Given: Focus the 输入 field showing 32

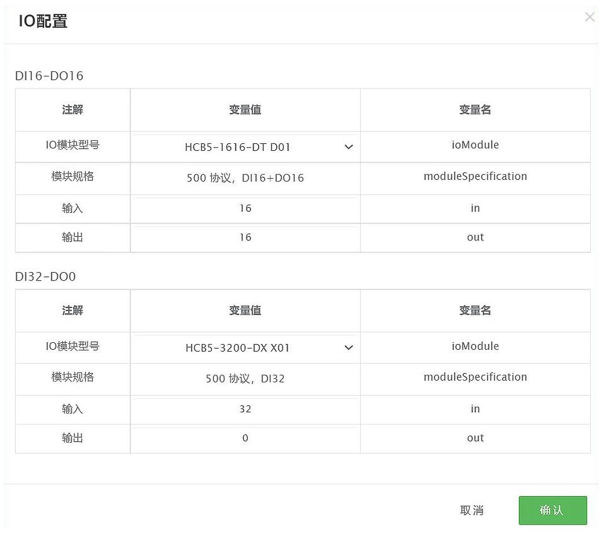Looking at the screenshot, I should tap(245, 409).
